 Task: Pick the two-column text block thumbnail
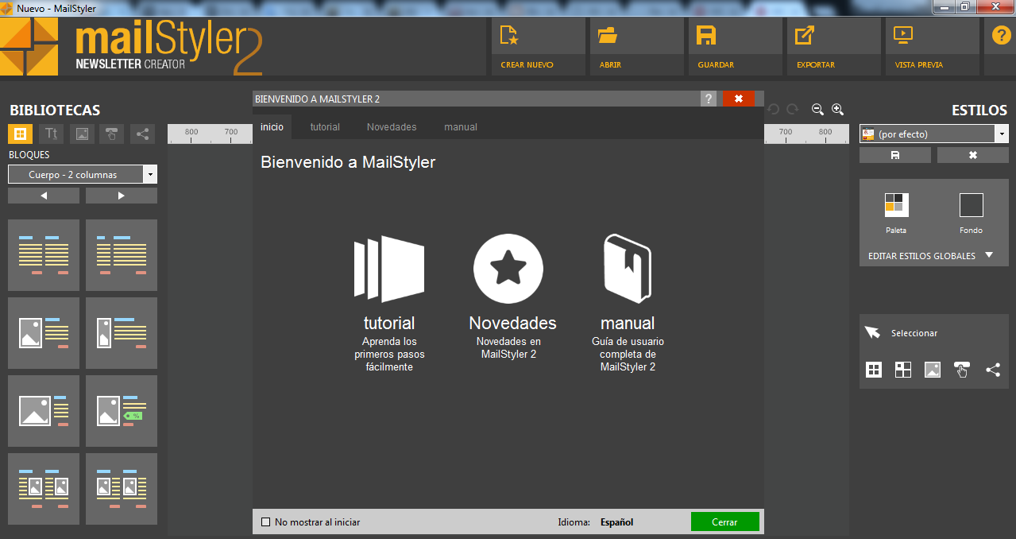44,255
